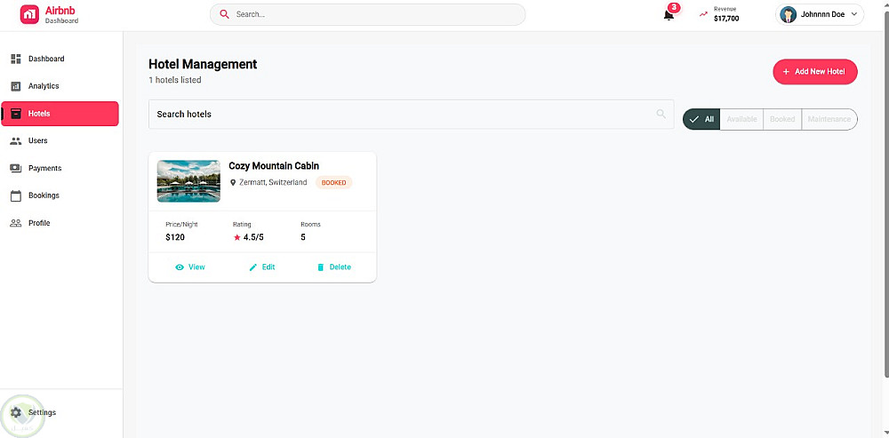Click the Zermatt location pin icon
The width and height of the screenshot is (889, 438).
233,182
